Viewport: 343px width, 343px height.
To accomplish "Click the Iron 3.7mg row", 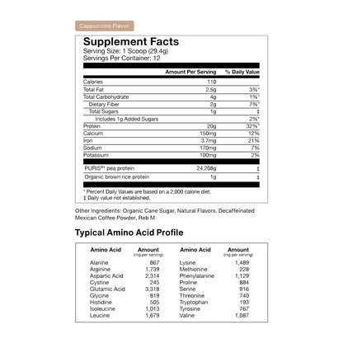I will click(x=171, y=141).
